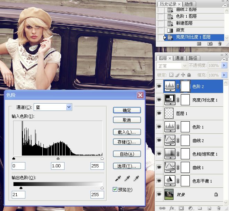Click the link layers icon at panel bottom
229x211 pixels.
click(x=162, y=208)
